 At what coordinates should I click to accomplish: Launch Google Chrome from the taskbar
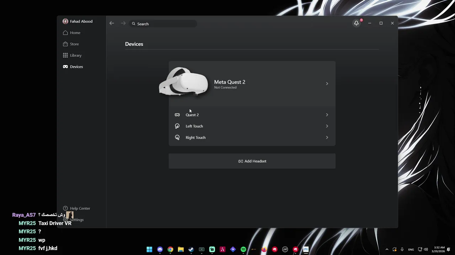[x=170, y=249]
